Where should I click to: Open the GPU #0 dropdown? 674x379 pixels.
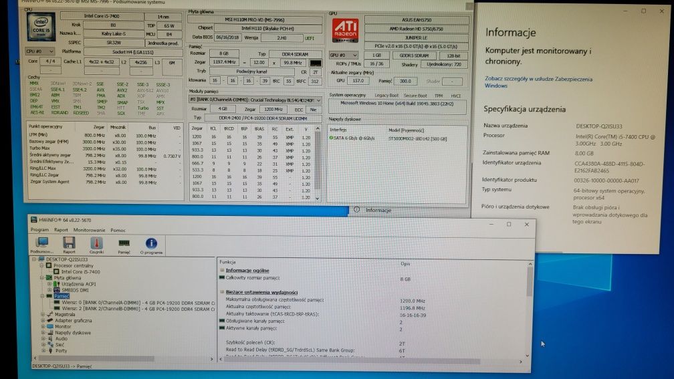click(x=344, y=55)
